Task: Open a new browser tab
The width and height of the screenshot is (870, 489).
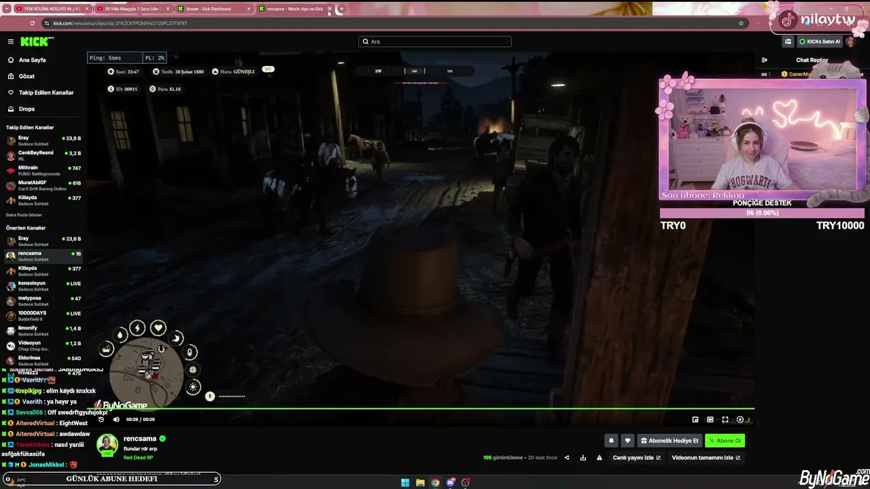Action: coord(341,9)
